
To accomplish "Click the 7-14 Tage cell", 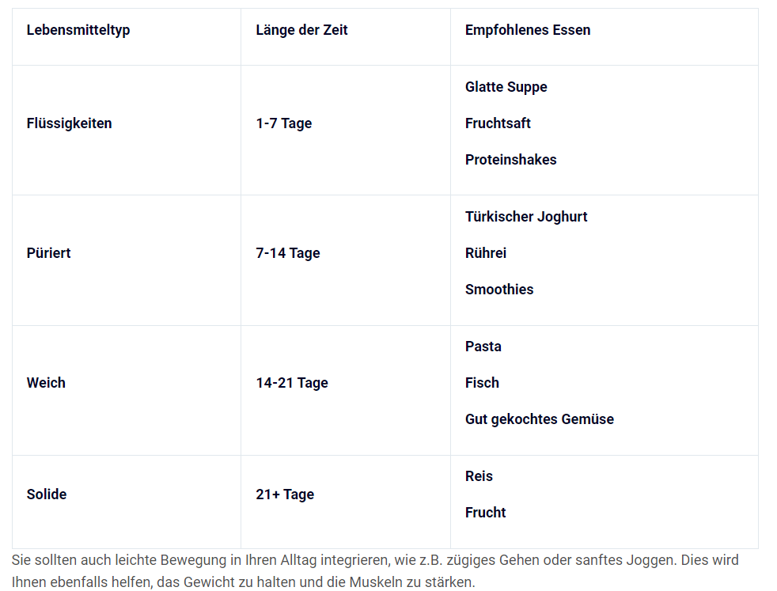I will point(288,253).
